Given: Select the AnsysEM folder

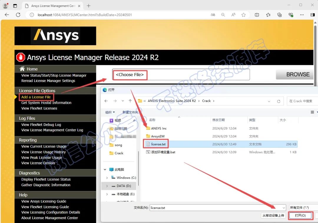Looking at the screenshot, I should pyautogui.click(x=155, y=136).
